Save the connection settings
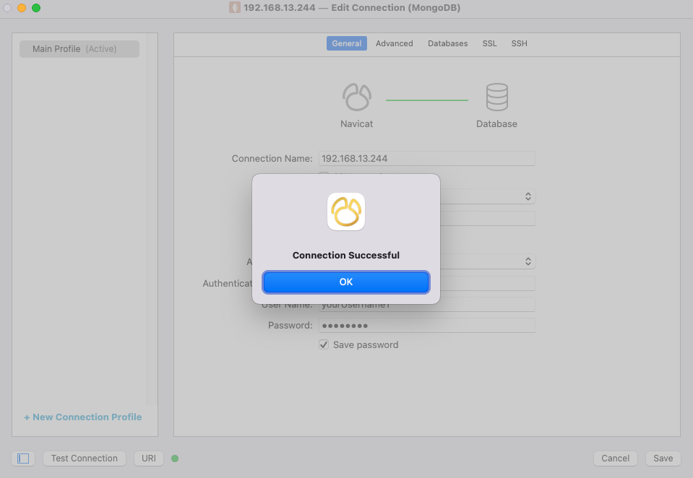 coord(663,458)
